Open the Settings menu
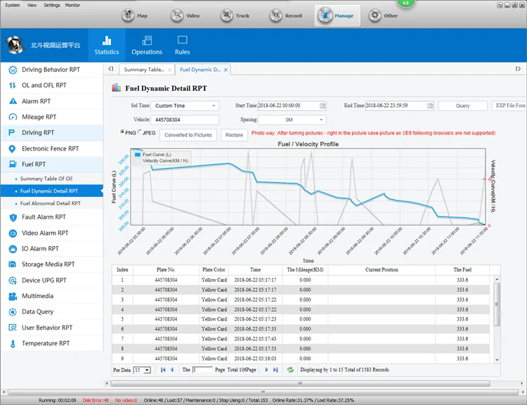Viewport: 527px width, 405px height. tap(51, 5)
